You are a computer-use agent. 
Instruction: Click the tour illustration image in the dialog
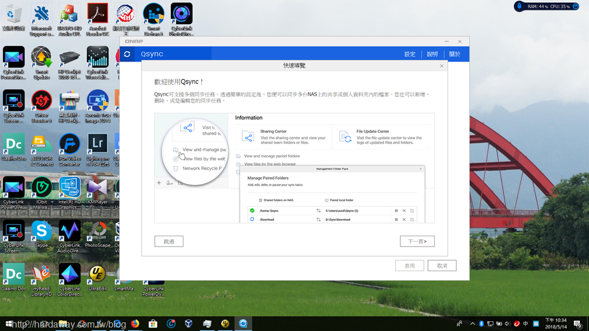294,168
